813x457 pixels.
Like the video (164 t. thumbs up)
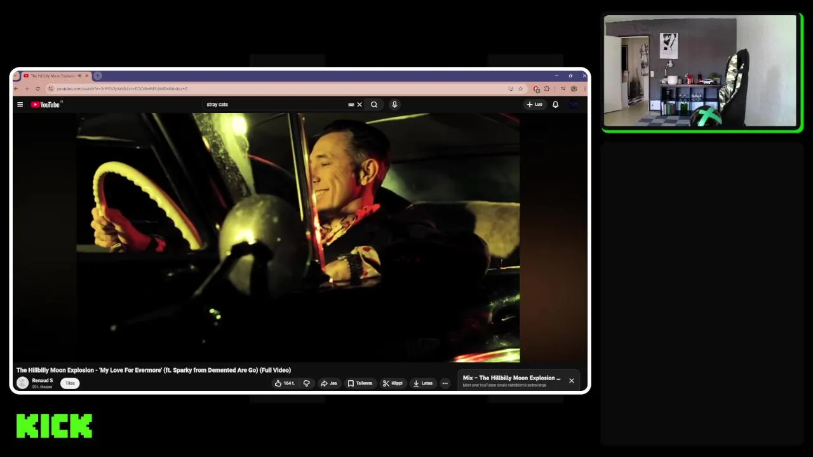pyautogui.click(x=285, y=383)
